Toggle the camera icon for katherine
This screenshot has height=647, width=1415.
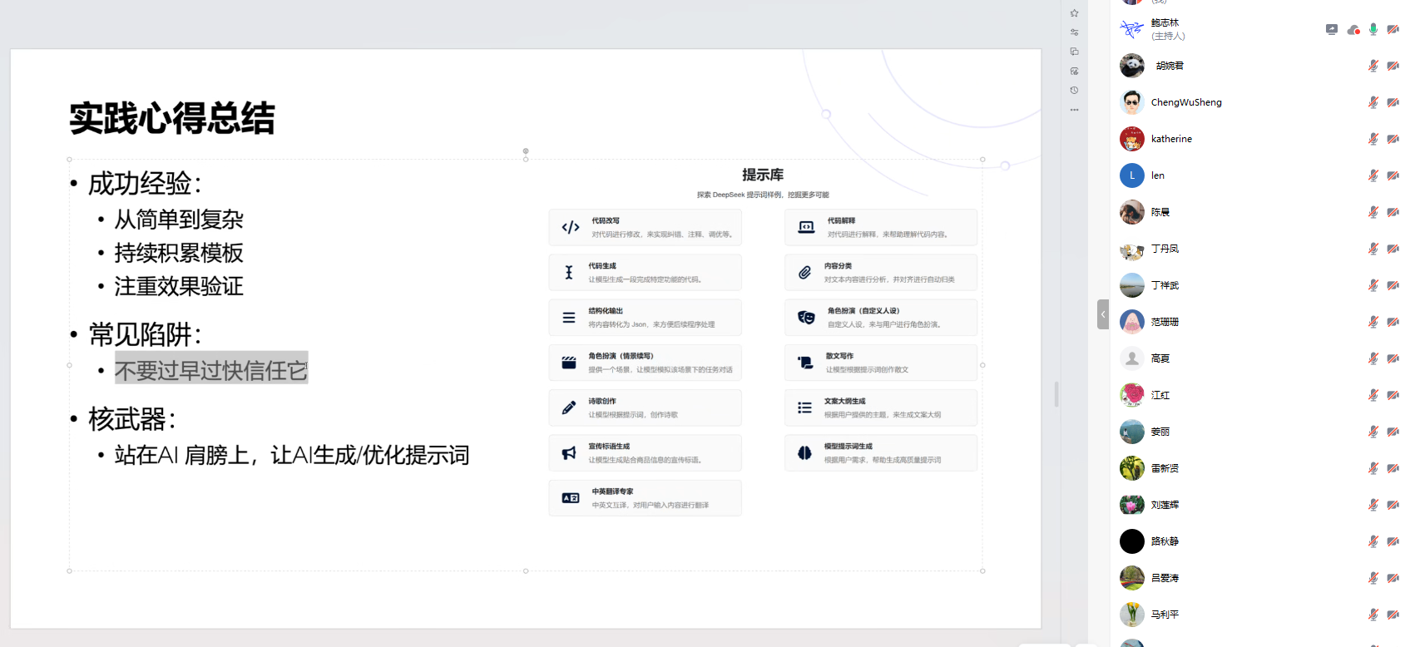pyautogui.click(x=1393, y=139)
